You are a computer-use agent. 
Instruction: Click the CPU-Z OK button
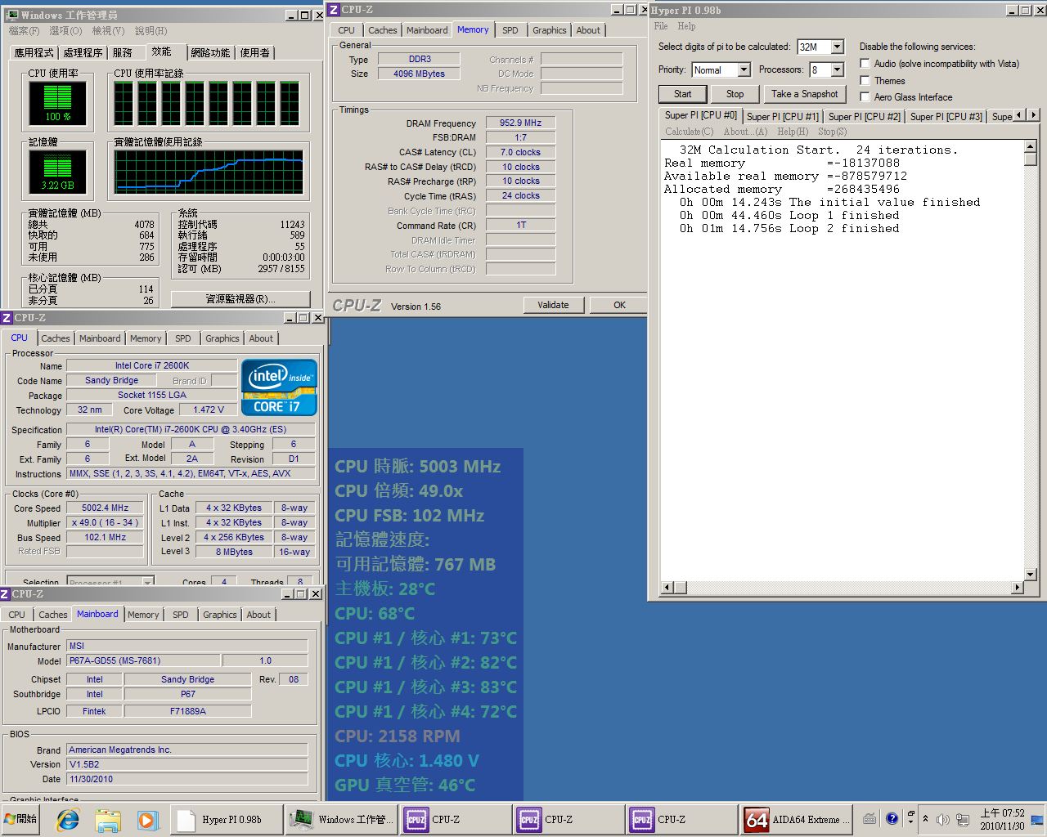point(619,305)
